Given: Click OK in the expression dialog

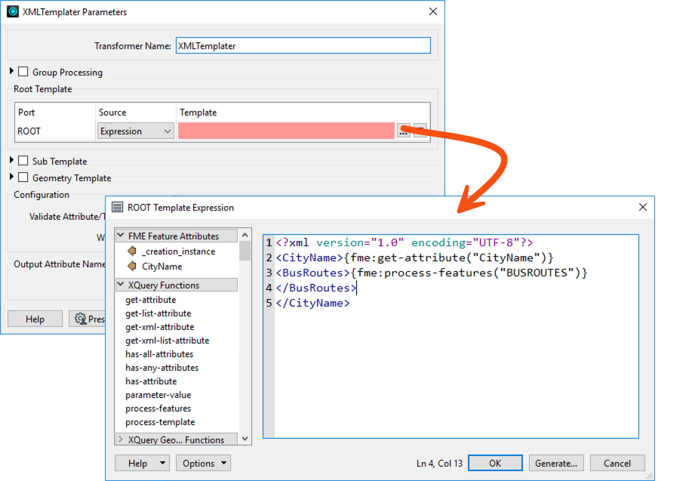Looking at the screenshot, I should click(x=495, y=463).
